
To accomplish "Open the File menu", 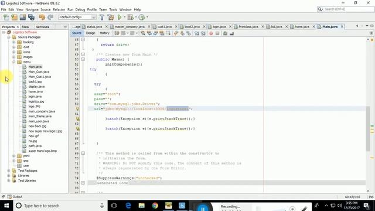I will click(x=4, y=9).
